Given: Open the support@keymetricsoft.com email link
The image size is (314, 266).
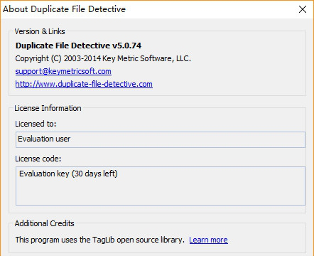Looking at the screenshot, I should 63,71.
